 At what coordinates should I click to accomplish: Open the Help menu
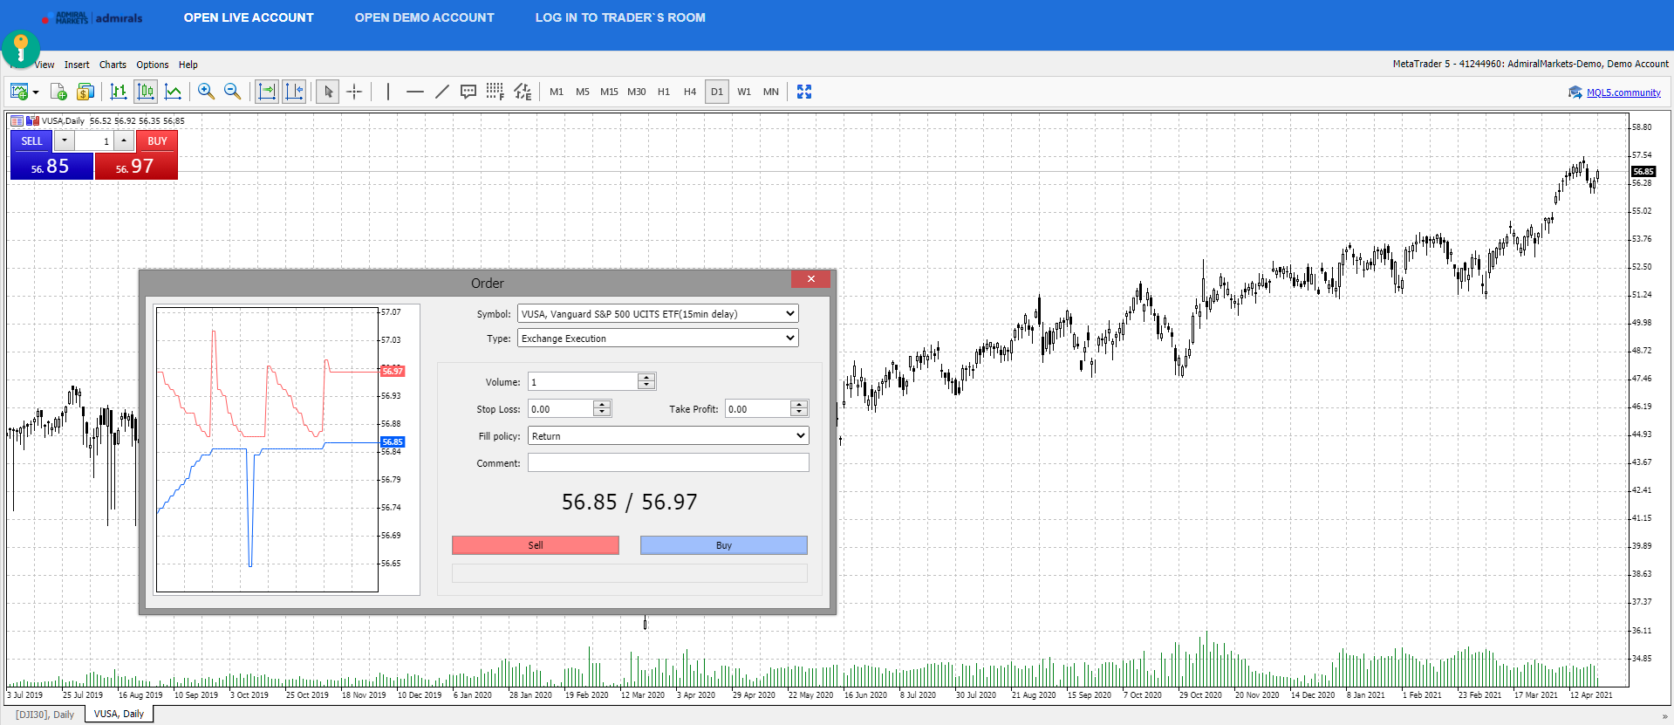tap(188, 65)
